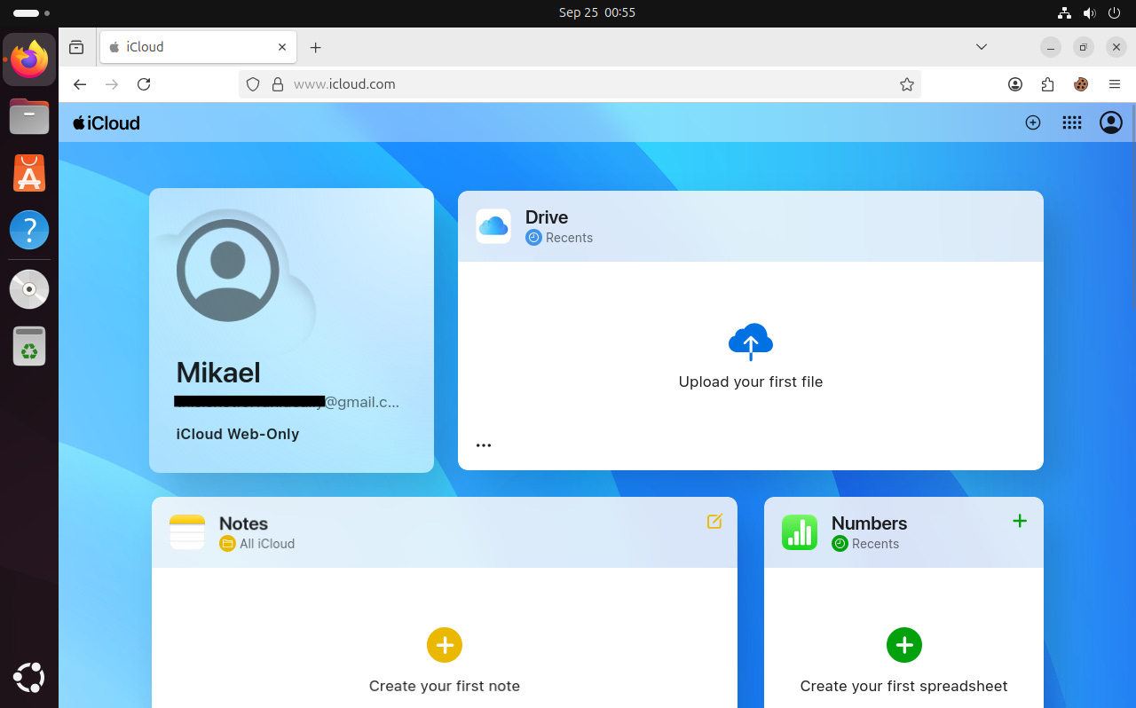Open the Firefox hamburger menu
This screenshot has width=1136, height=708.
pyautogui.click(x=1115, y=84)
